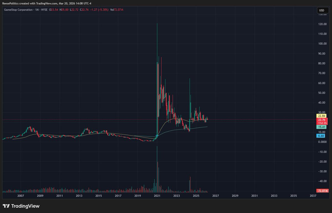Click the TradingView logo icon
This screenshot has width=332, height=213.
tap(6, 206)
